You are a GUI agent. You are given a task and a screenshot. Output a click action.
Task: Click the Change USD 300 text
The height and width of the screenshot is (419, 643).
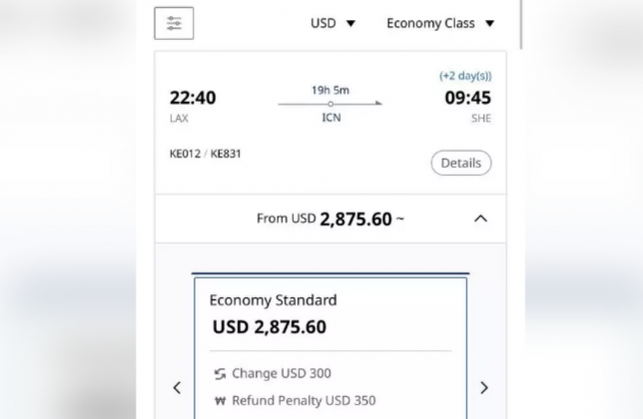(x=282, y=373)
